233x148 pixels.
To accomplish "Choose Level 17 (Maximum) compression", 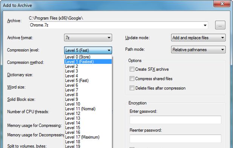I will point(88,137).
